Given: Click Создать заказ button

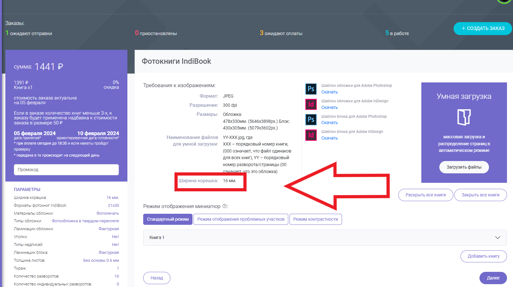Looking at the screenshot, I should point(483,28).
